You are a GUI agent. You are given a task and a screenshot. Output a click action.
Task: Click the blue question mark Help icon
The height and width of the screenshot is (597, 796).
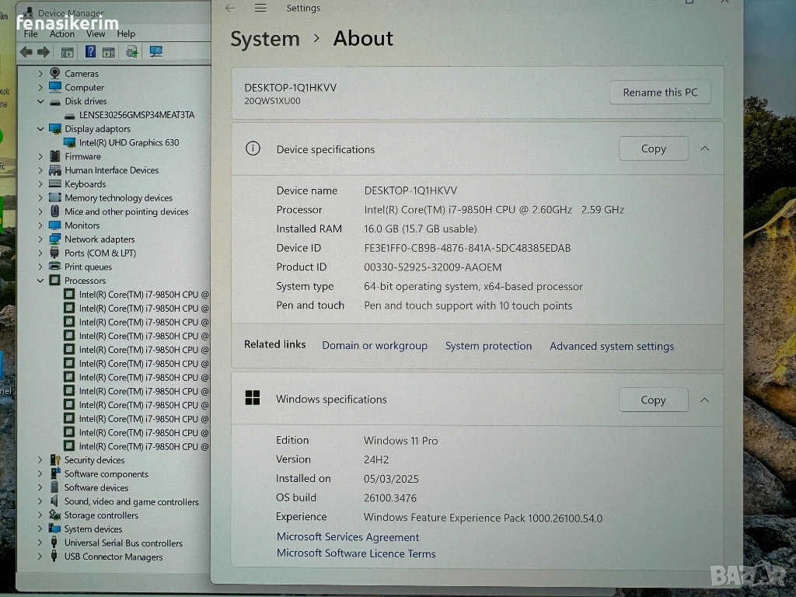click(90, 52)
